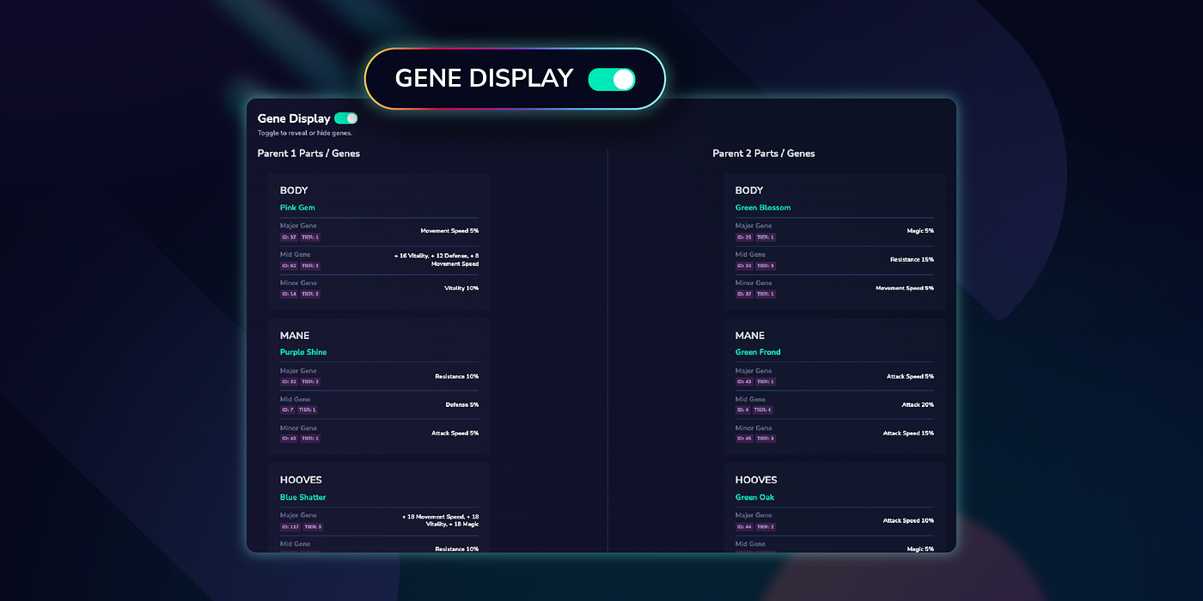
Task: Click 'Attack Speed 15%' in Green Frond card
Action: (x=908, y=433)
